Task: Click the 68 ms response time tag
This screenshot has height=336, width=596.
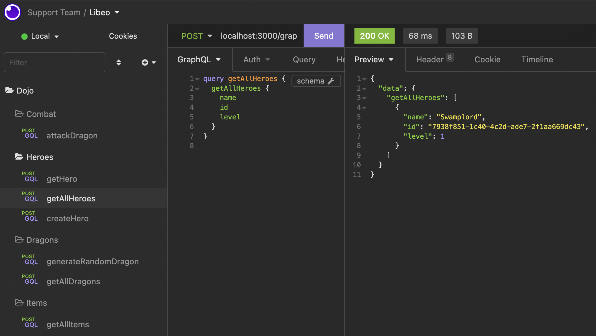Action: 420,36
